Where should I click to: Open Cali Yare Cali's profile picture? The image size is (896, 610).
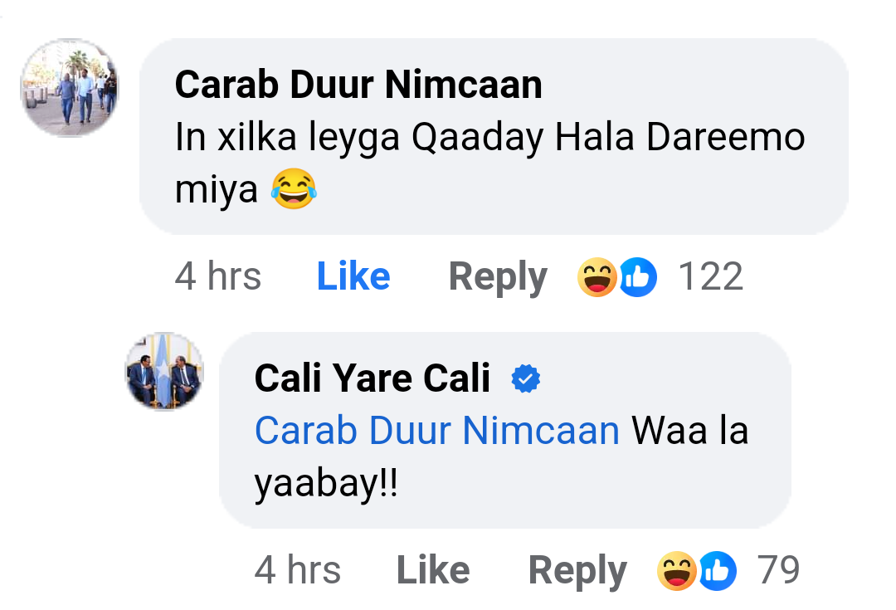[x=164, y=372]
